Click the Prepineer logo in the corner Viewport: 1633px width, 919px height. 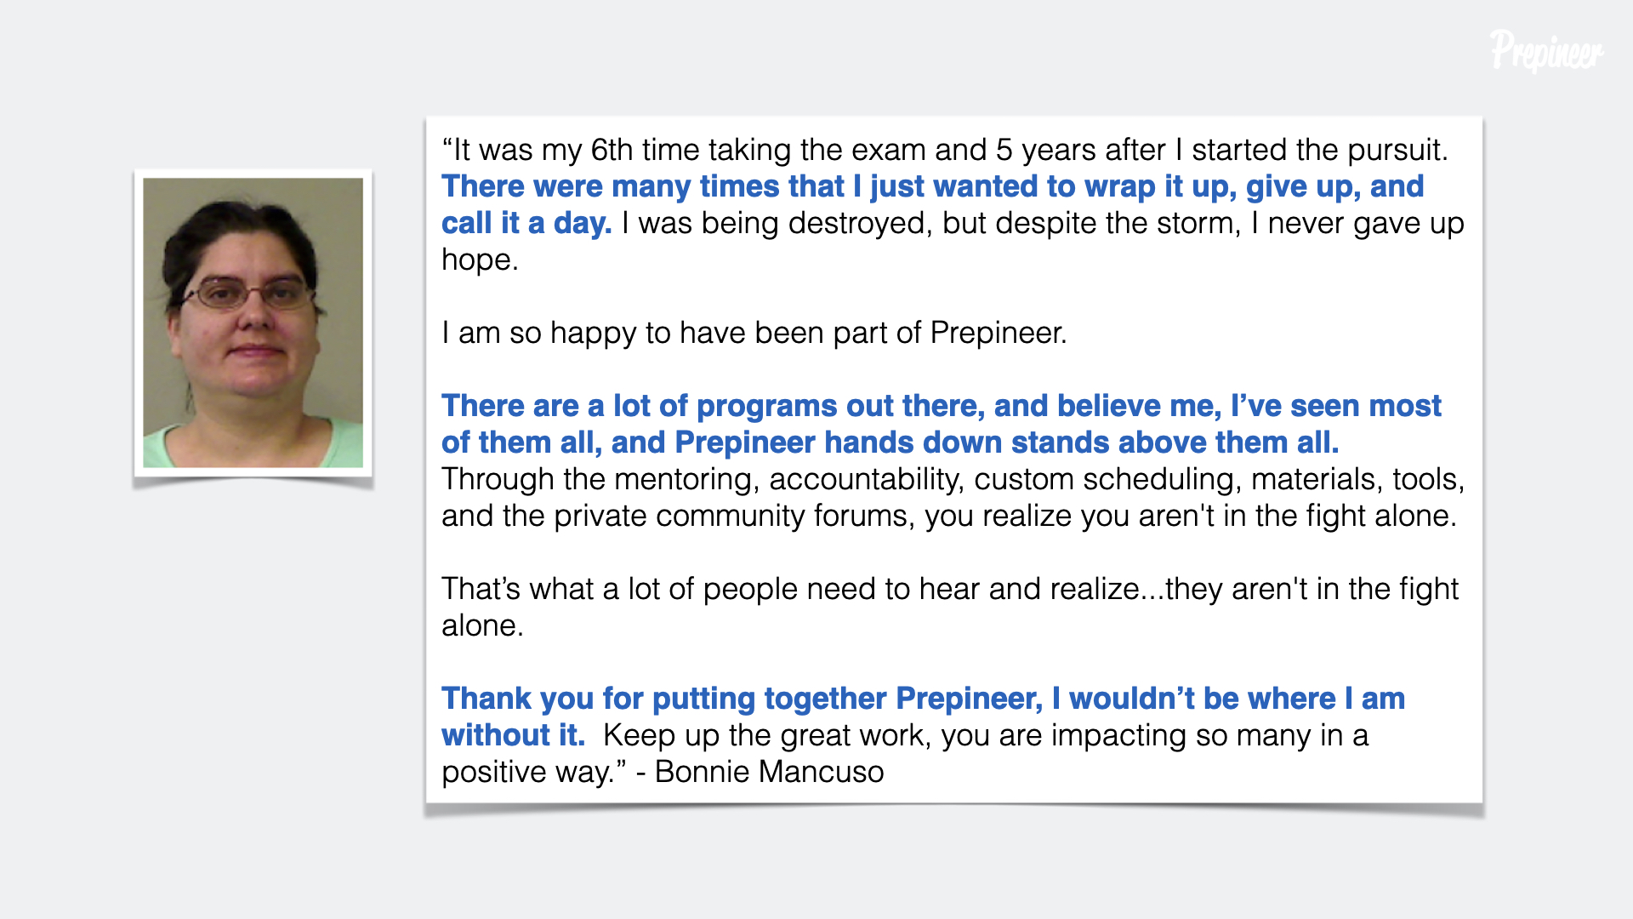click(x=1547, y=50)
